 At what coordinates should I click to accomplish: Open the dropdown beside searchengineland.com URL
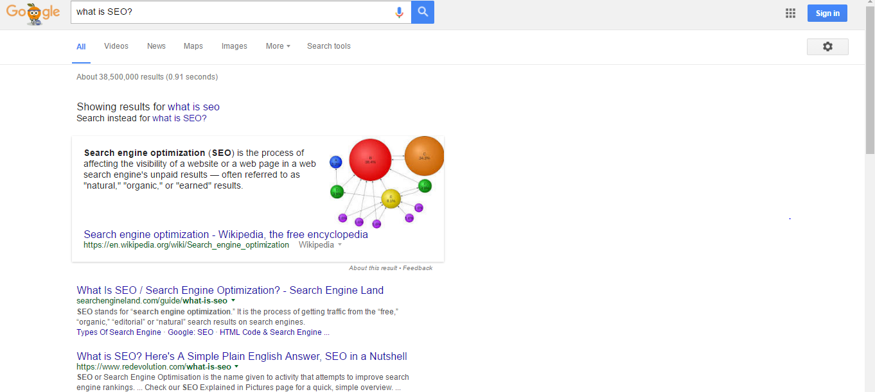(233, 300)
